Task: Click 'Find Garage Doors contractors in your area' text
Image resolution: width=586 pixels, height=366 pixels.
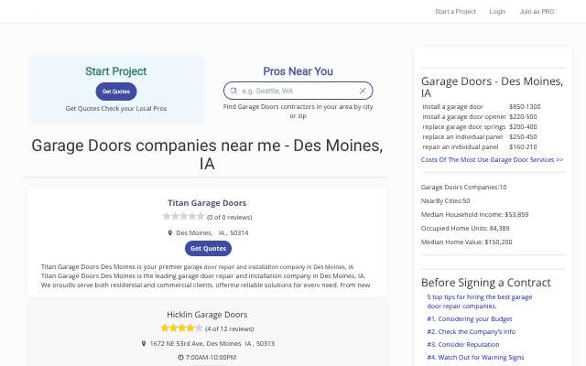Action: (x=298, y=112)
